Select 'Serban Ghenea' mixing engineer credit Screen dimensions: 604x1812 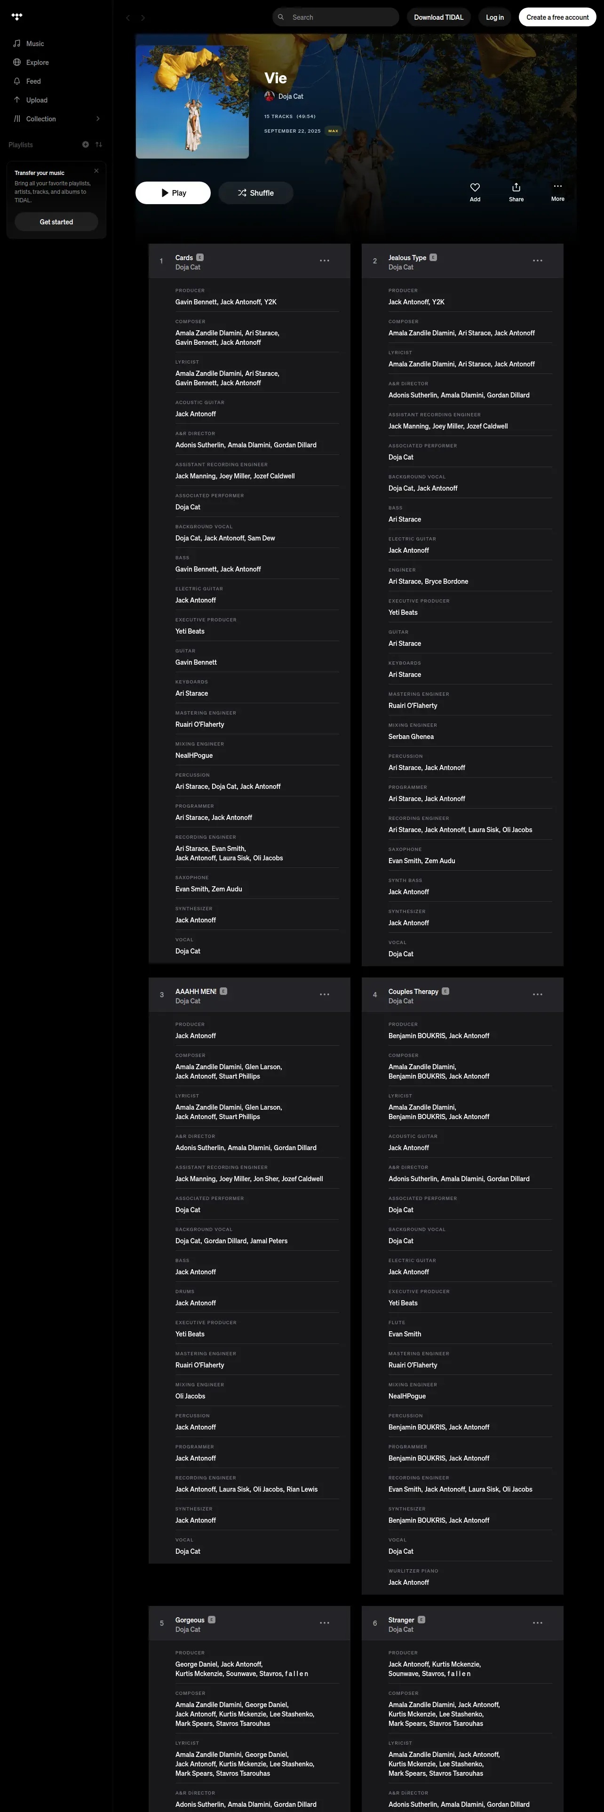pos(411,737)
